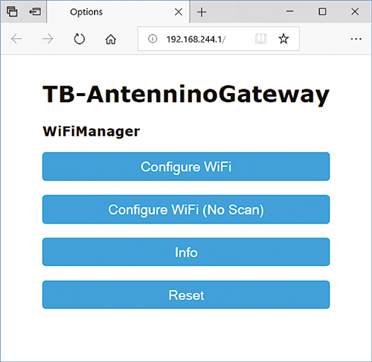The image size is (372, 362).
Task: Add page to favorites with star icon
Action: pos(283,39)
